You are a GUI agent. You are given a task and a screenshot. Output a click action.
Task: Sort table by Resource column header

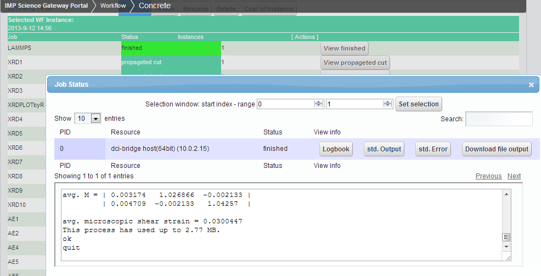126,132
